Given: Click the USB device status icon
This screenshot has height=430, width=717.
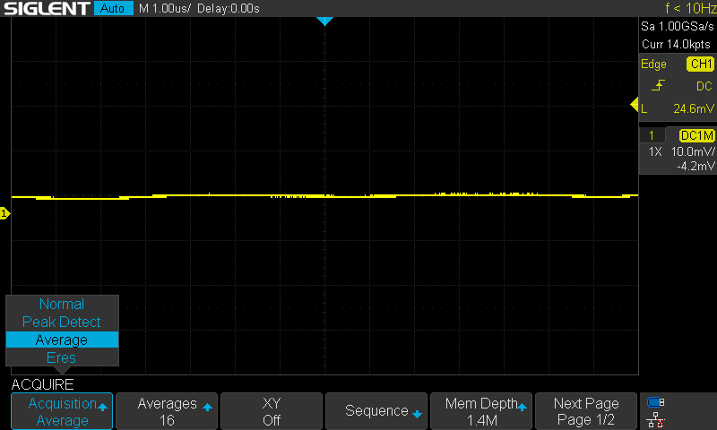Looking at the screenshot, I should point(656,402).
